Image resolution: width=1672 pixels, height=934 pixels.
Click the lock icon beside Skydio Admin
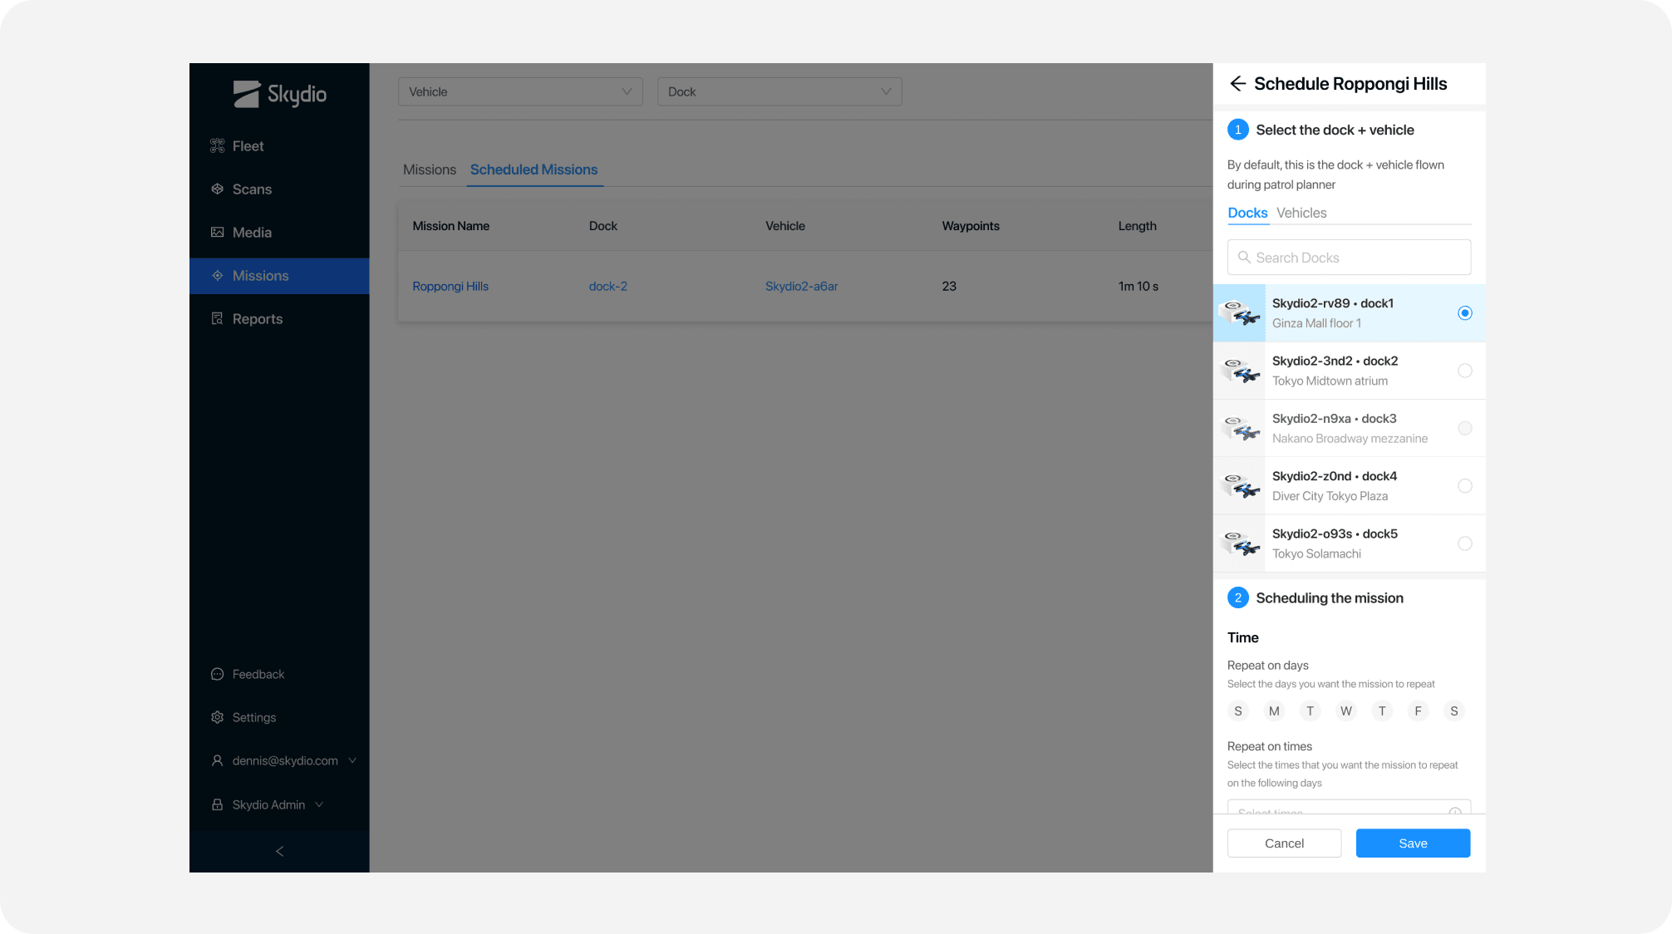click(x=218, y=804)
